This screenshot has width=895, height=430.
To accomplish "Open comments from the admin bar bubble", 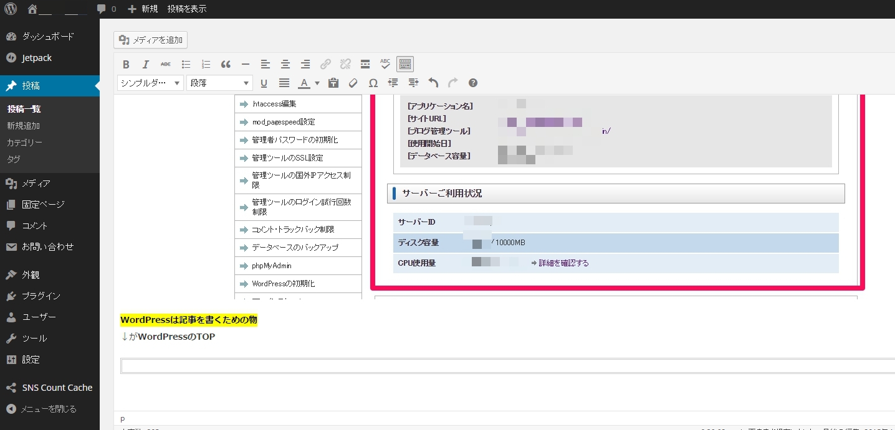I will pos(107,9).
